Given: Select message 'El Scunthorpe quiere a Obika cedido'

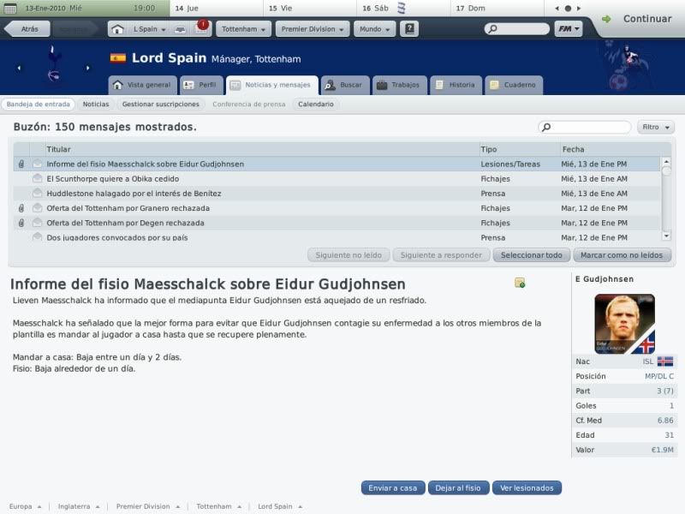Looking at the screenshot, I should (337, 178).
